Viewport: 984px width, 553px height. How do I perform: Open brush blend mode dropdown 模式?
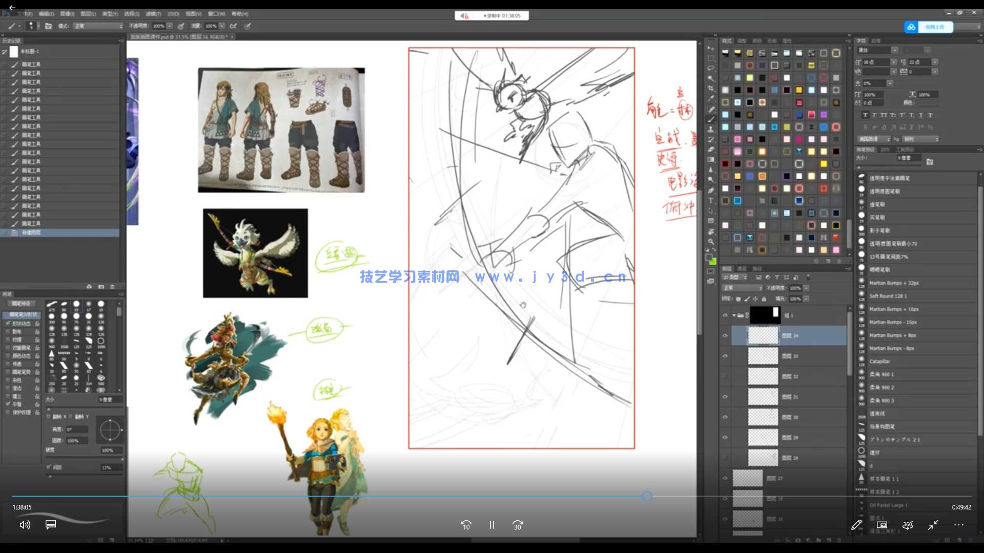pos(98,26)
